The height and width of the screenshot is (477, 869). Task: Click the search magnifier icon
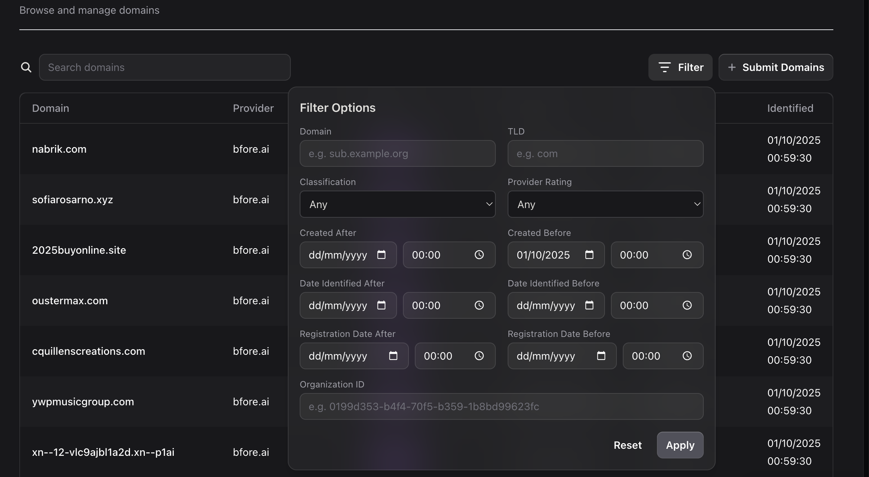(26, 67)
